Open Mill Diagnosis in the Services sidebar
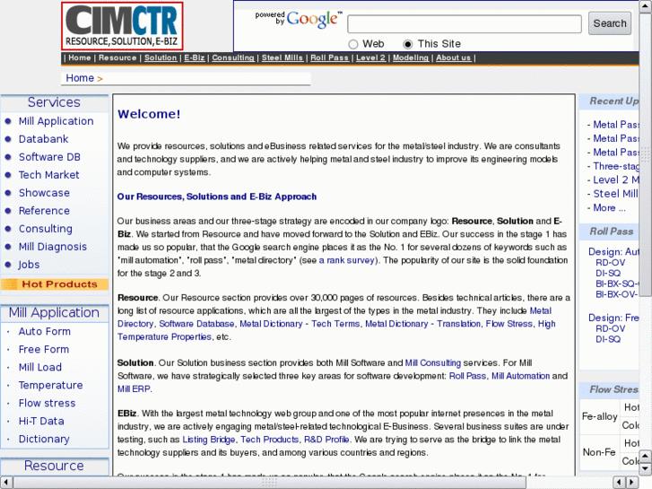 click(53, 247)
